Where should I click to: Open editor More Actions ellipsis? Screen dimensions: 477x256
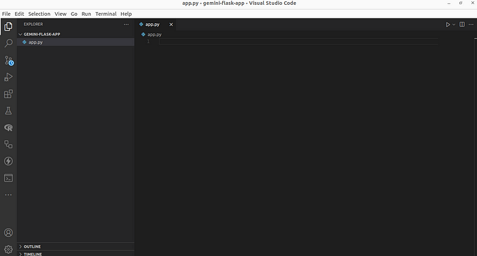tap(471, 25)
